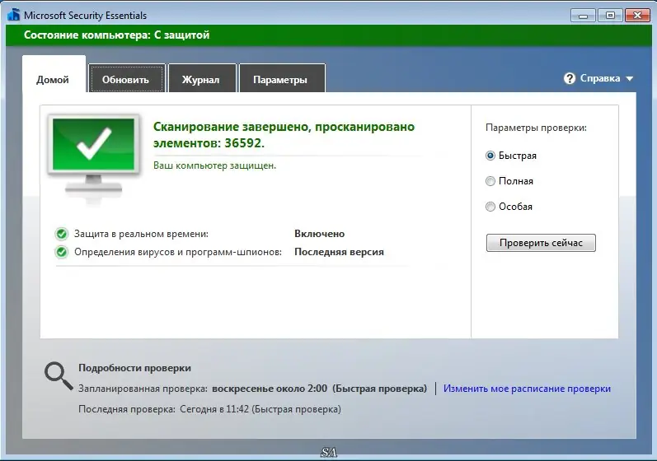Image resolution: width=657 pixels, height=461 pixels.
Task: Expand the Справка dropdown arrow
Action: point(629,79)
